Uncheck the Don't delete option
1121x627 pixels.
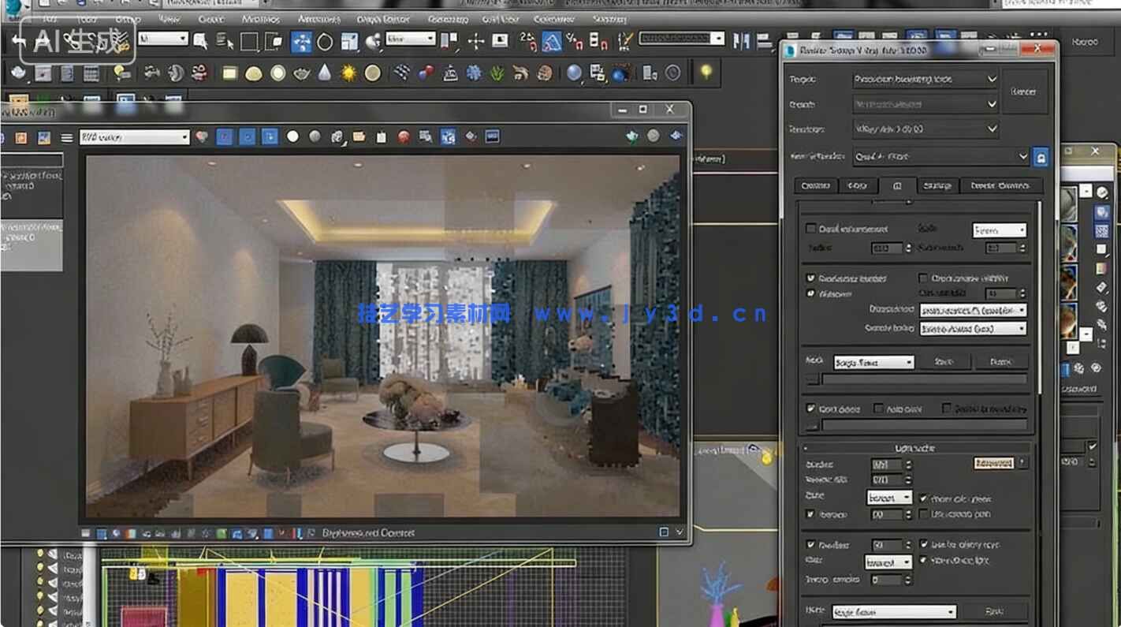(x=810, y=408)
